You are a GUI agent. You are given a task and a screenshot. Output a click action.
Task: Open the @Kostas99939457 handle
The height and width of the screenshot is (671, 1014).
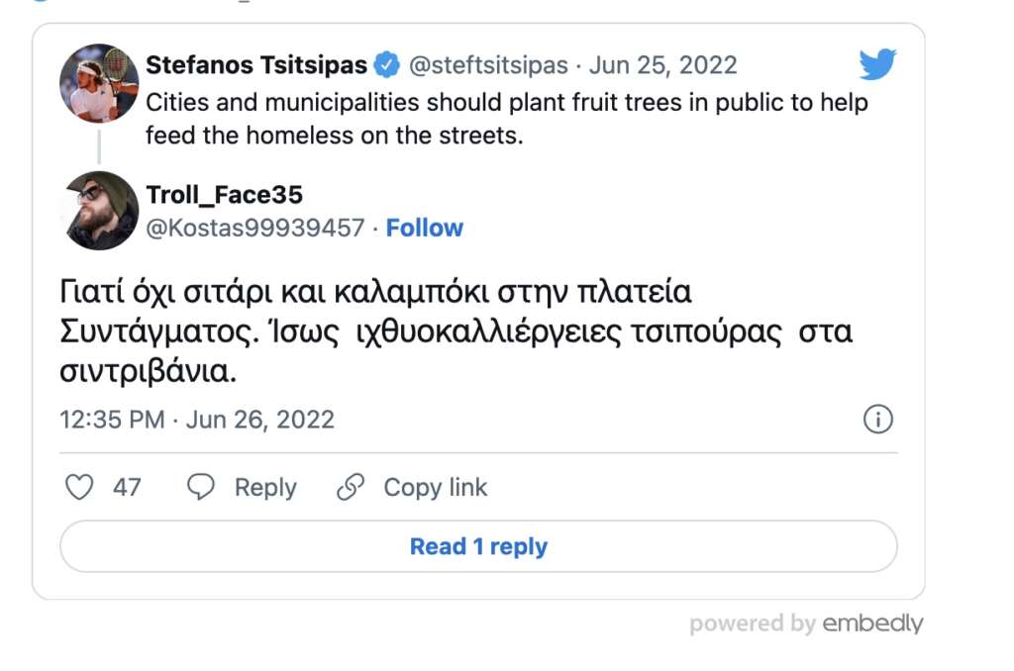click(x=255, y=228)
